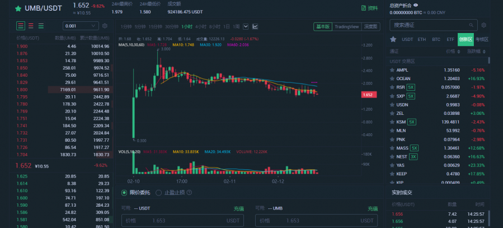The height and width of the screenshot is (228, 503).
Task: Switch to ETH market tab
Action: [x=422, y=40]
